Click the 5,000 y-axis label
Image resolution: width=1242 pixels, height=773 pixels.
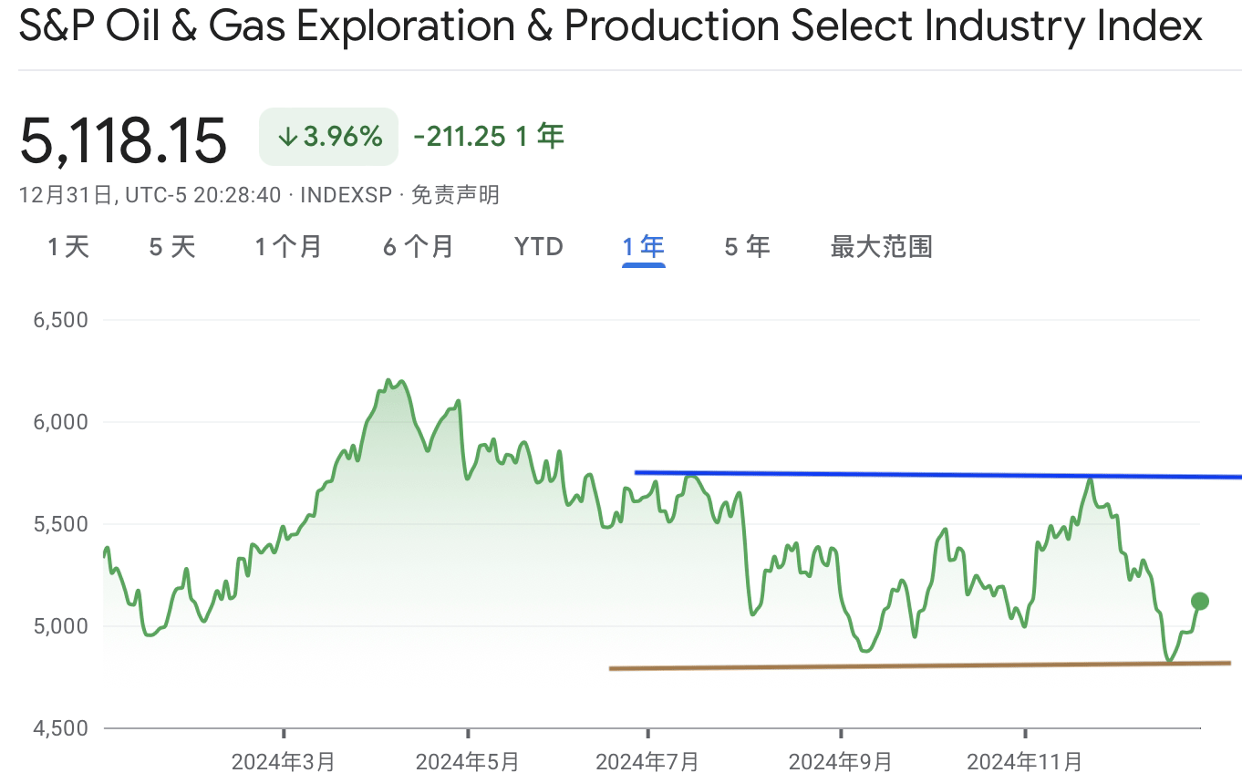tap(62, 626)
